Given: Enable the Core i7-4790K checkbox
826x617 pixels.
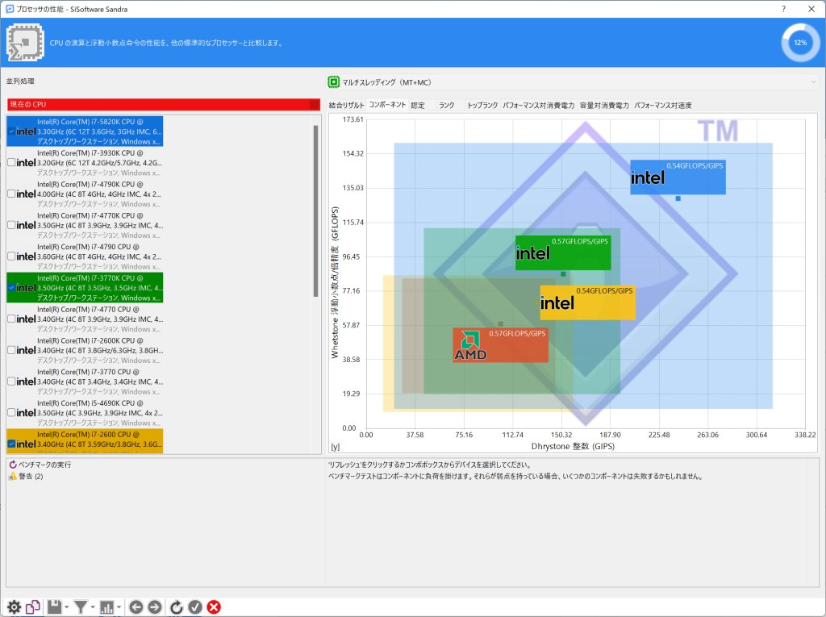Looking at the screenshot, I should (11, 194).
